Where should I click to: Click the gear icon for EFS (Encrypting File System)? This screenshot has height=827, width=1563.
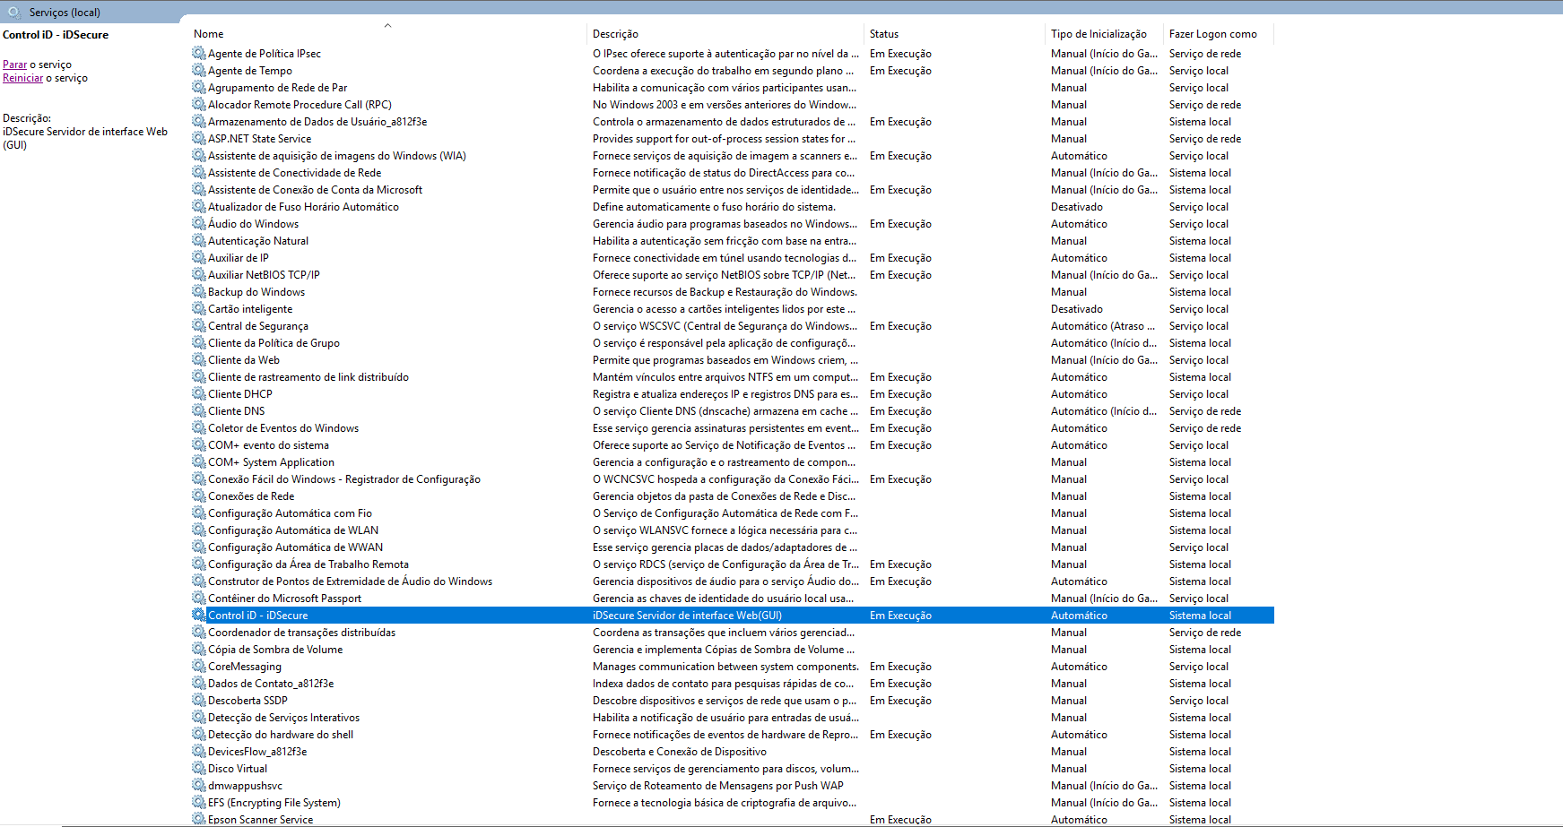click(198, 803)
